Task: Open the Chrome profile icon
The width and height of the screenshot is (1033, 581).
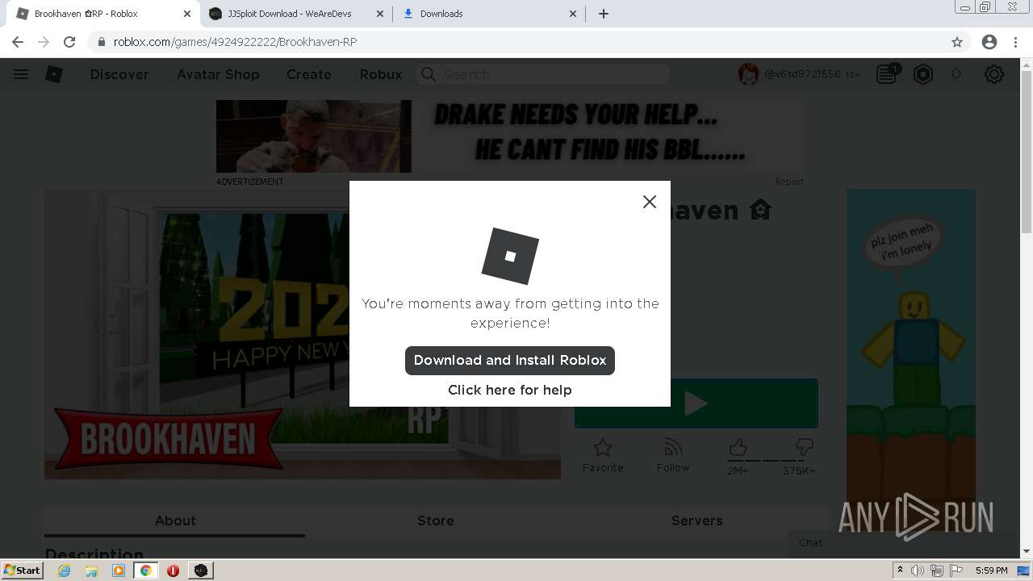Action: [x=989, y=42]
